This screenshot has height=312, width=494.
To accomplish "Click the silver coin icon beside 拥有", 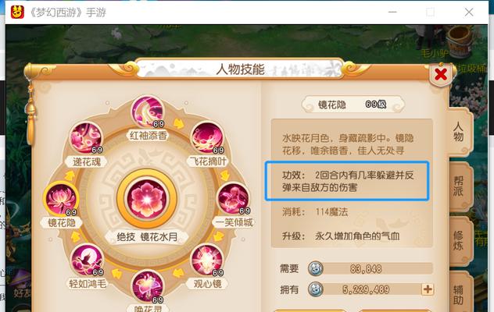I will tap(315, 289).
